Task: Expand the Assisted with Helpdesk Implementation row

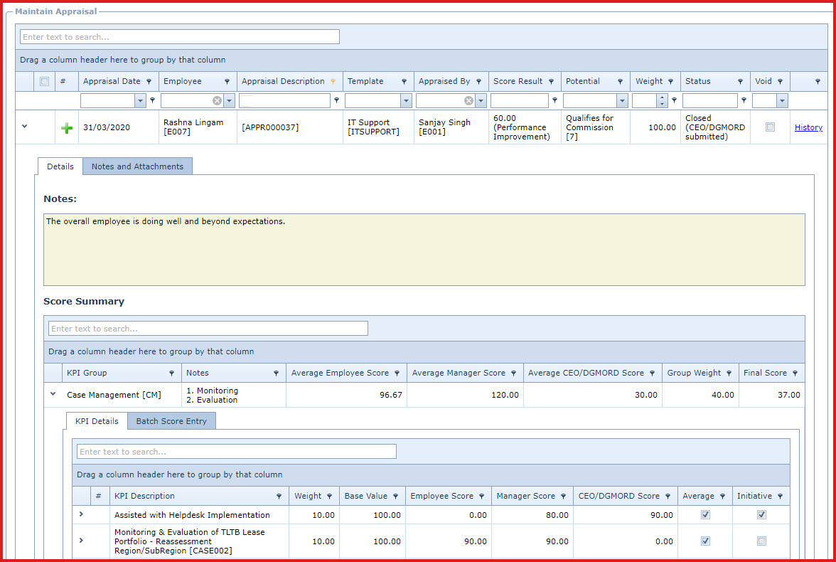Action: click(81, 514)
